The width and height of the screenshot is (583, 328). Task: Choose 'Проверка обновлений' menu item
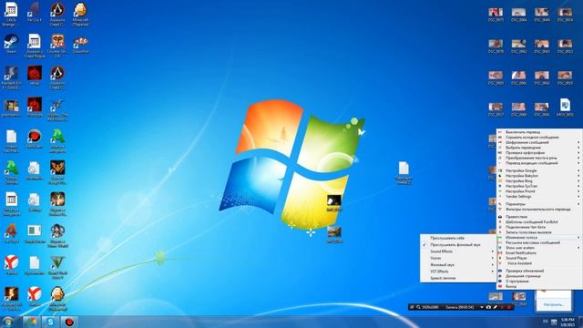[539, 272]
